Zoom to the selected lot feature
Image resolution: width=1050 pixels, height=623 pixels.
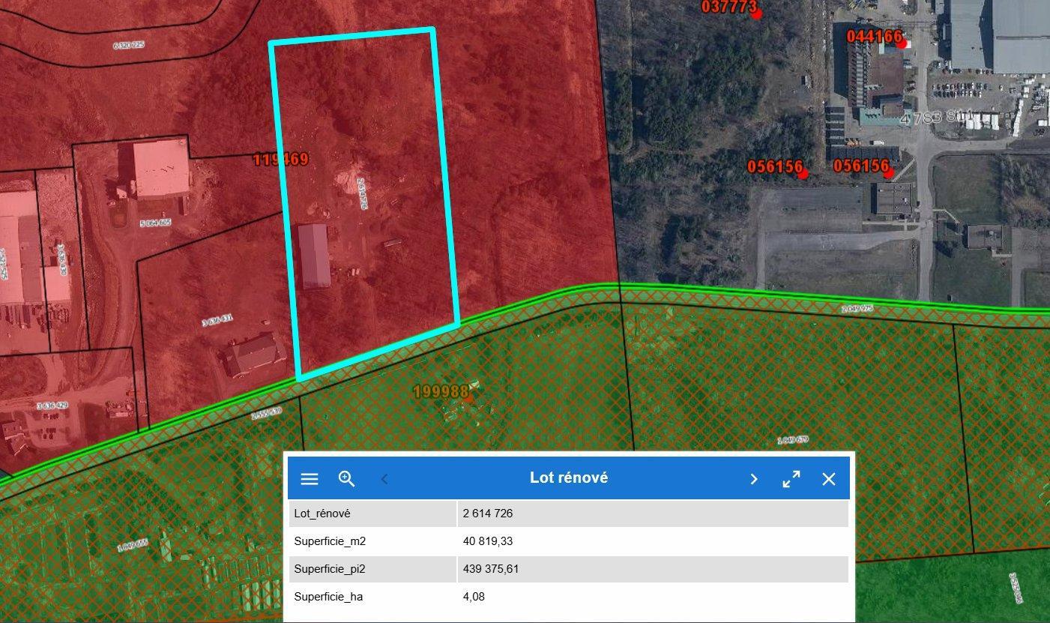[x=346, y=479]
